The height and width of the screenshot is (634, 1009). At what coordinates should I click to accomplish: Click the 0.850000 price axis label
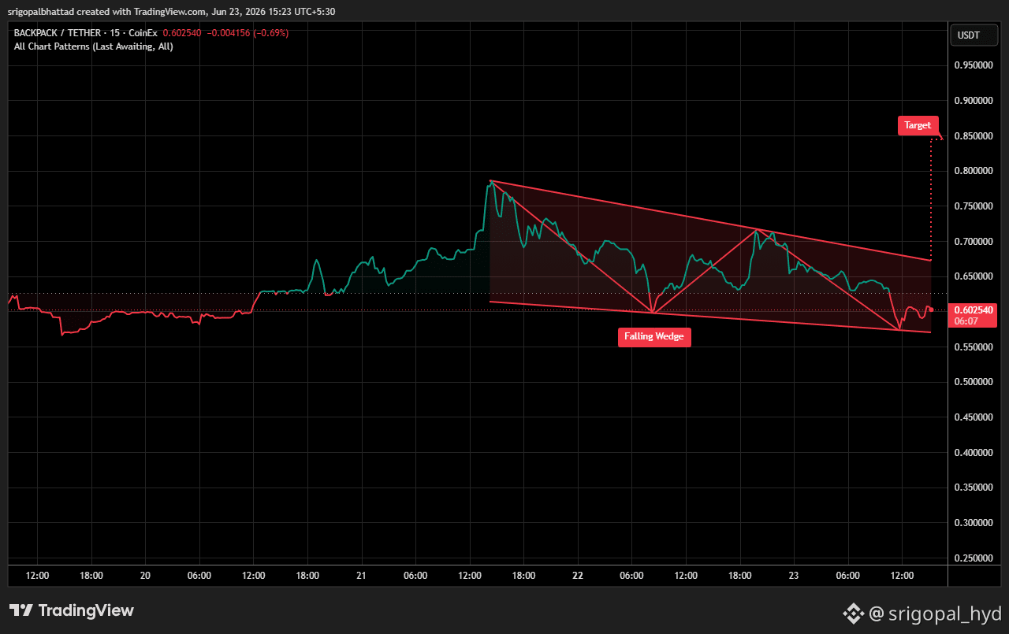[974, 136]
